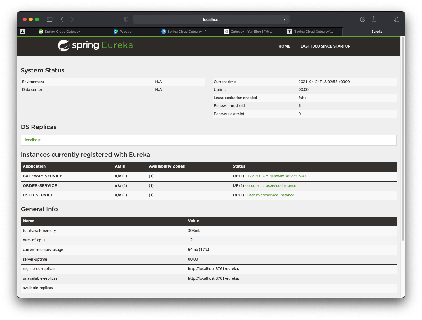
Task: Click the Environment row label
Action: coord(33,82)
